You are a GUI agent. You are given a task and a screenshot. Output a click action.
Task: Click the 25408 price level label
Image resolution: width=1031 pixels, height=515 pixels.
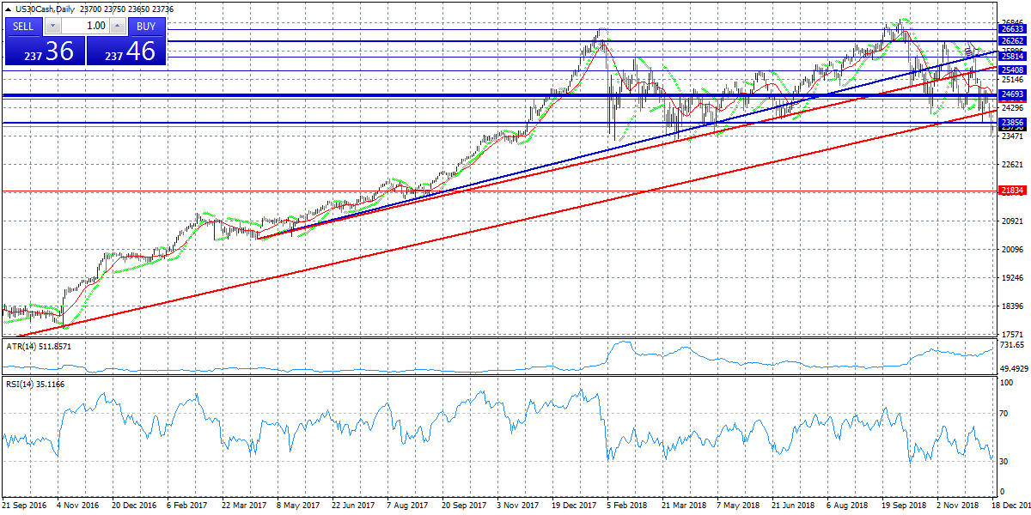tap(1012, 70)
